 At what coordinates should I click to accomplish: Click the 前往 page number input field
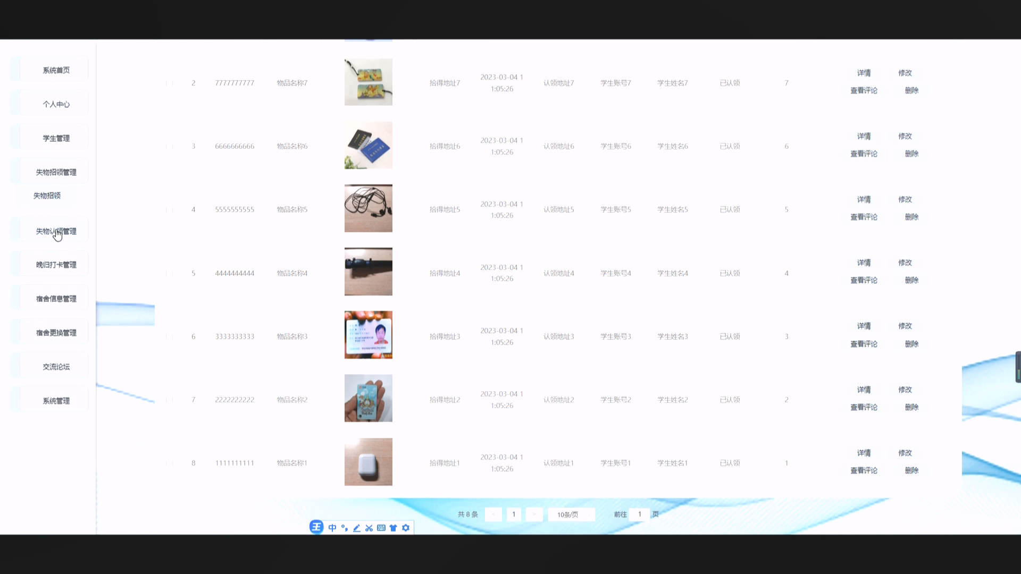pyautogui.click(x=640, y=514)
